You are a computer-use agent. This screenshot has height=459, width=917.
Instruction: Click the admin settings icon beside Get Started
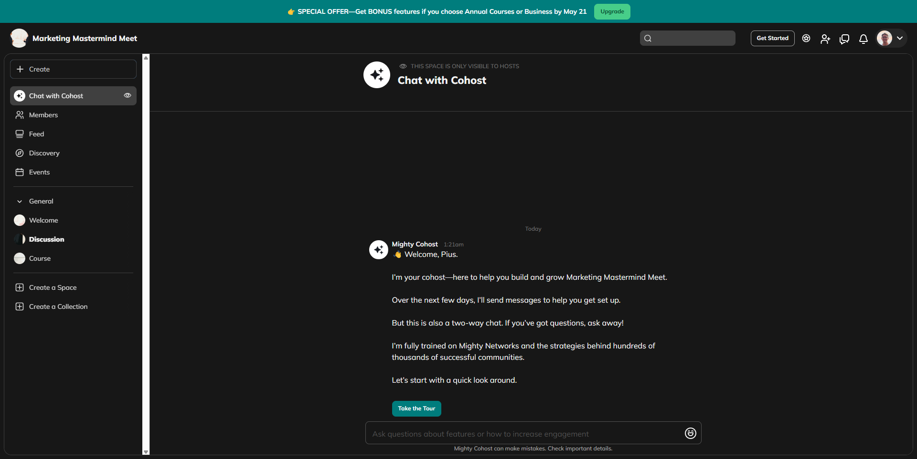[x=806, y=38]
